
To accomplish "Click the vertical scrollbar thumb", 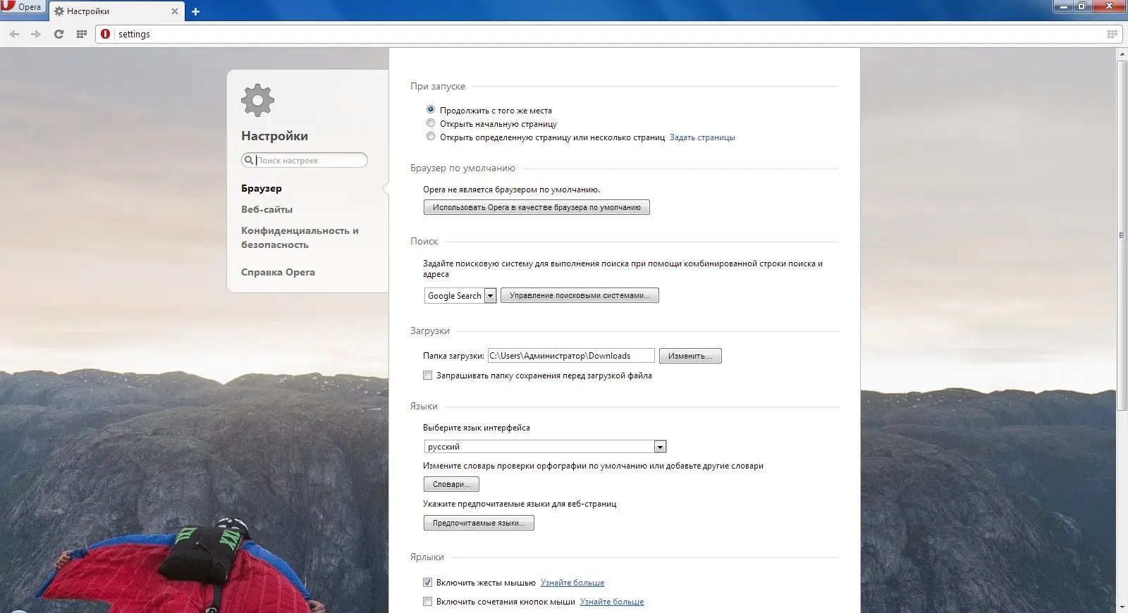I will [1122, 235].
